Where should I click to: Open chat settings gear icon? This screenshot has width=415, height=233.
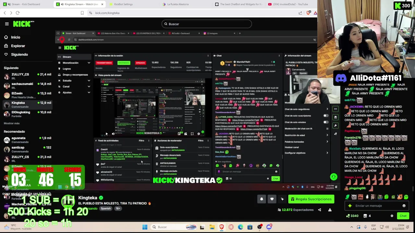point(392,216)
